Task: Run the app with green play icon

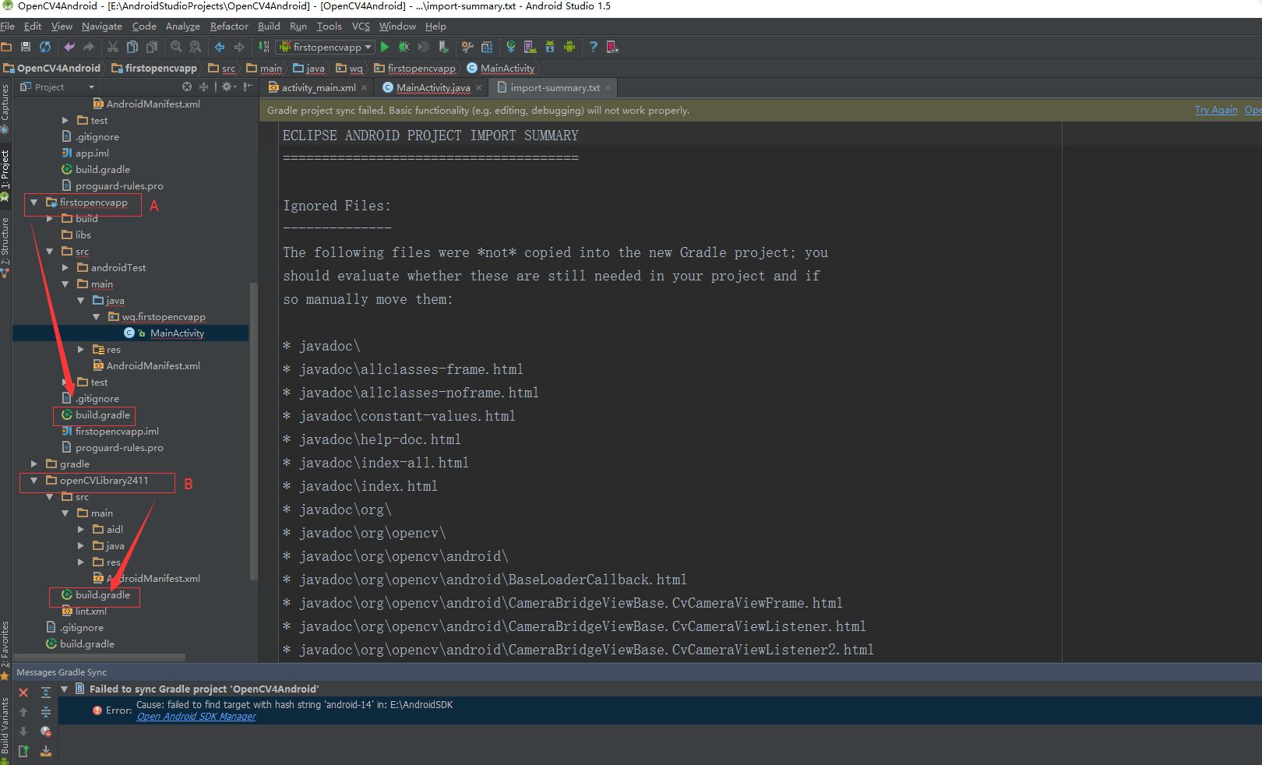Action: coord(385,47)
